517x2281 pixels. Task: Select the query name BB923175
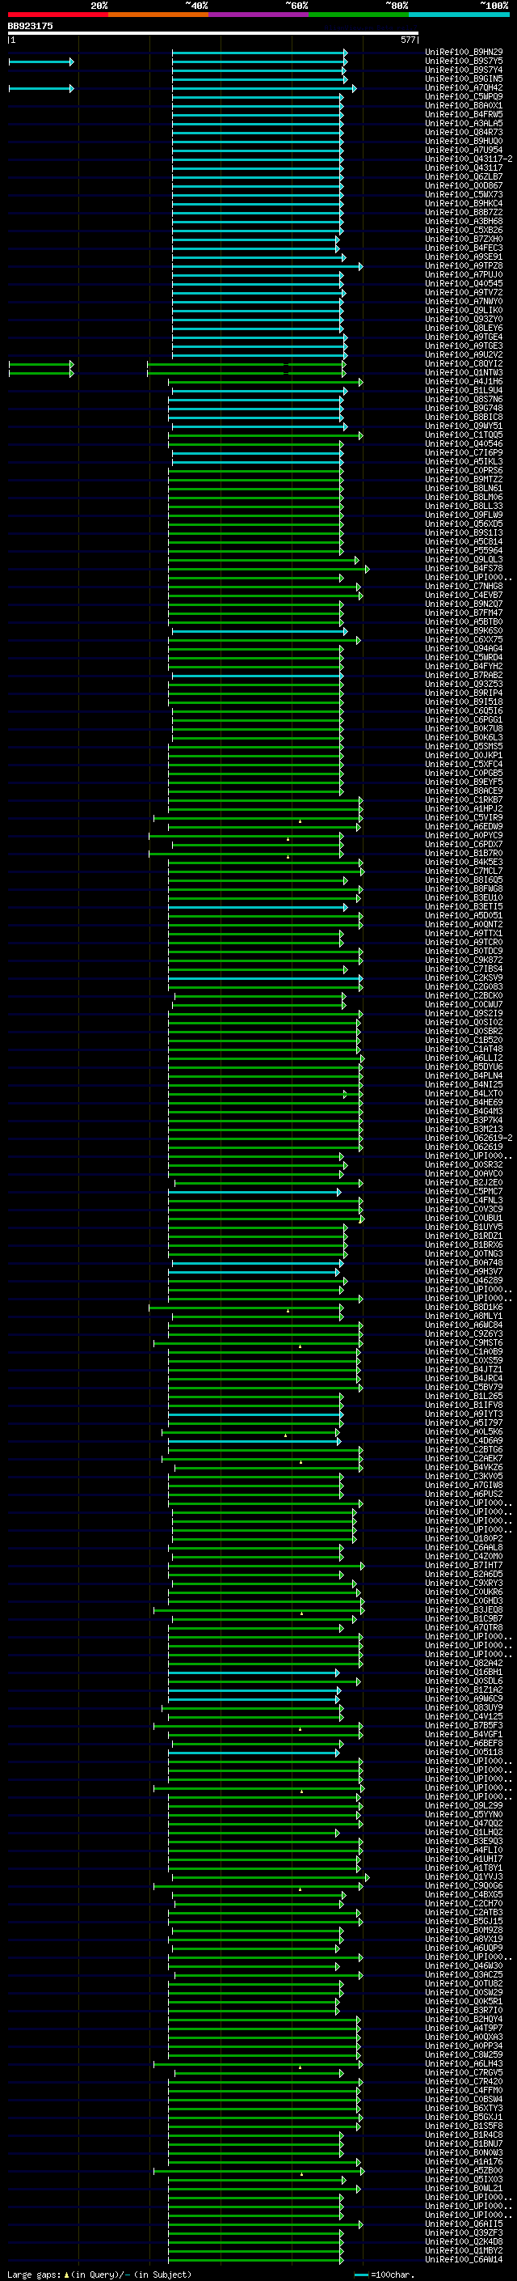coord(30,26)
